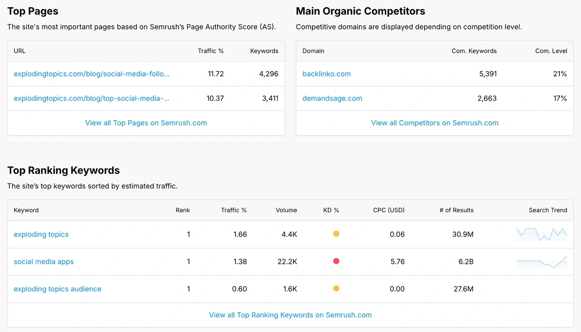The image size is (581, 332).
Task: Follow View all Competitors on Semrush.com
Action: [x=435, y=123]
